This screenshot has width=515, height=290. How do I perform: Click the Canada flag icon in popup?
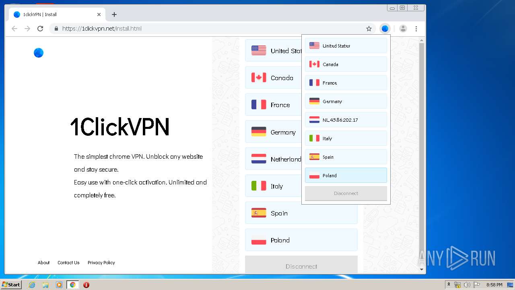(314, 64)
